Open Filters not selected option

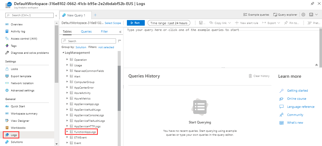point(106,47)
